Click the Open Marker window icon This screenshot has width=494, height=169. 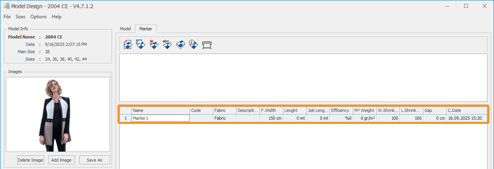pyautogui.click(x=140, y=45)
